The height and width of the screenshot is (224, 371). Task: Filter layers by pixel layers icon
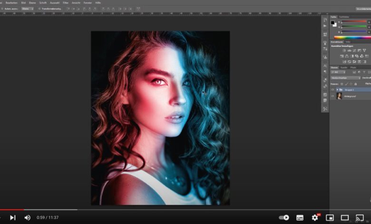click(x=354, y=72)
